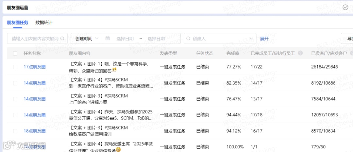Expand more filters via 展开

[x=264, y=39]
